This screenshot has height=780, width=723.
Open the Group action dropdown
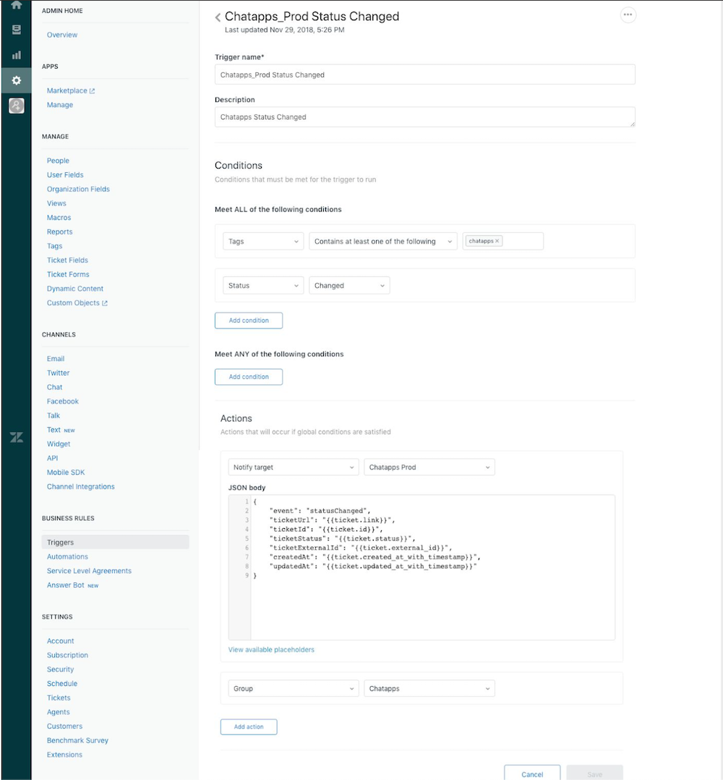click(293, 689)
